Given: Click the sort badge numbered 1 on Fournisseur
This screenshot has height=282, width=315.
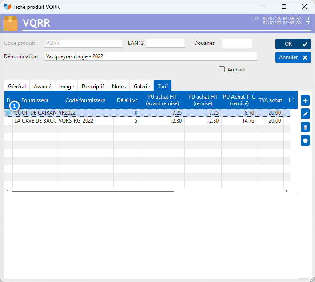Looking at the screenshot, I should point(15,106).
